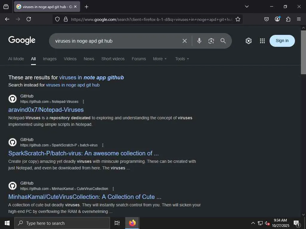Bookmark this page with the star
This screenshot has width=306, height=229.
pyautogui.click(x=238, y=19)
